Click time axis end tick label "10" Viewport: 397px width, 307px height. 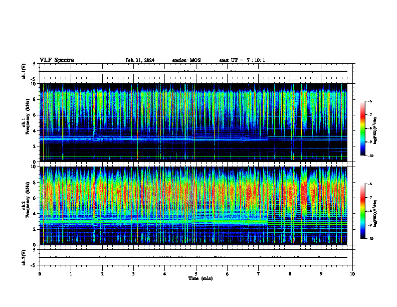352,274
